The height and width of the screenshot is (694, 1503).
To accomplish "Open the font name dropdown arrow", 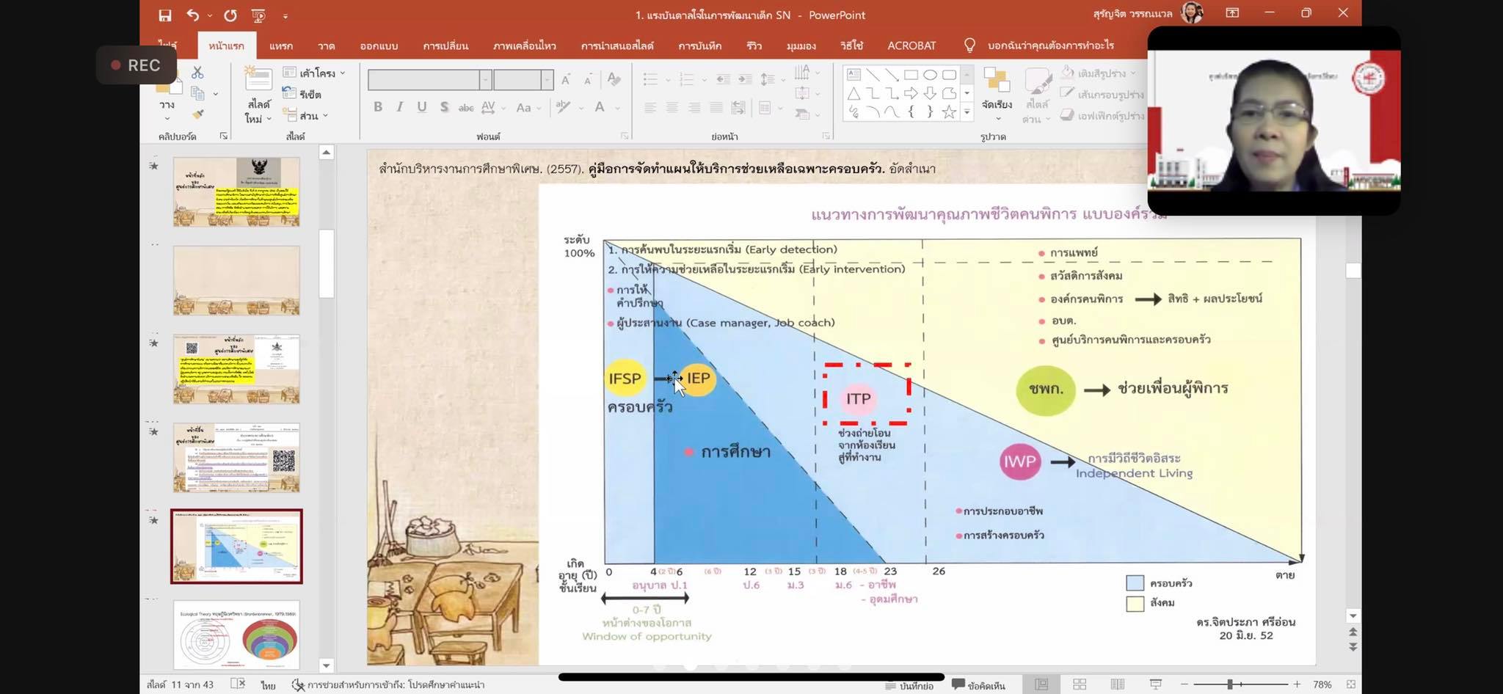I will tap(485, 79).
